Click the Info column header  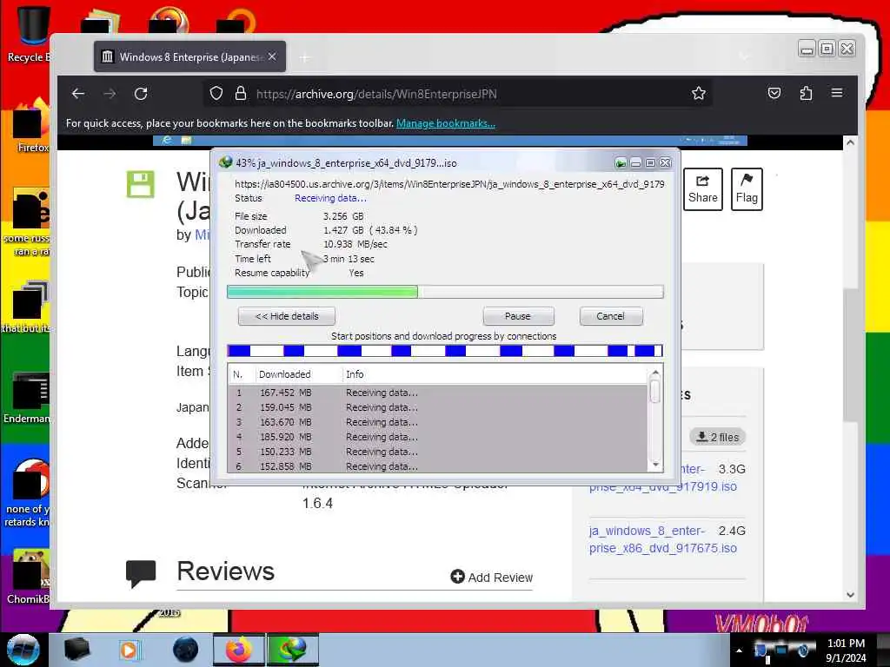494,374
